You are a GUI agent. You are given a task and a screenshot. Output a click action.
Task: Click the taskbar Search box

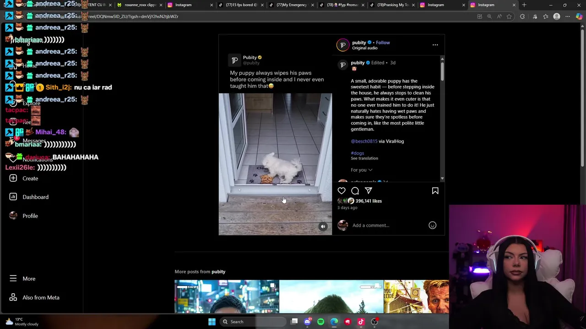(252, 322)
